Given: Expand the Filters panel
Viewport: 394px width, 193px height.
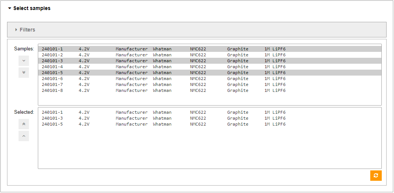Looking at the screenshot, I should click(197, 30).
